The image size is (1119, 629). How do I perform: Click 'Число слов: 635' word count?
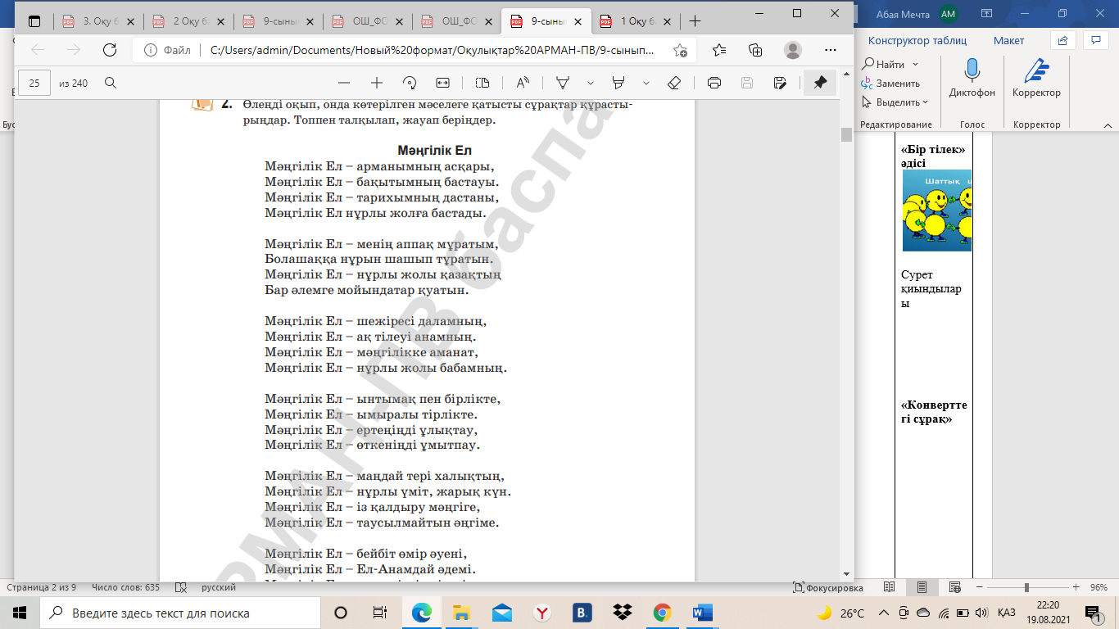pyautogui.click(x=126, y=588)
